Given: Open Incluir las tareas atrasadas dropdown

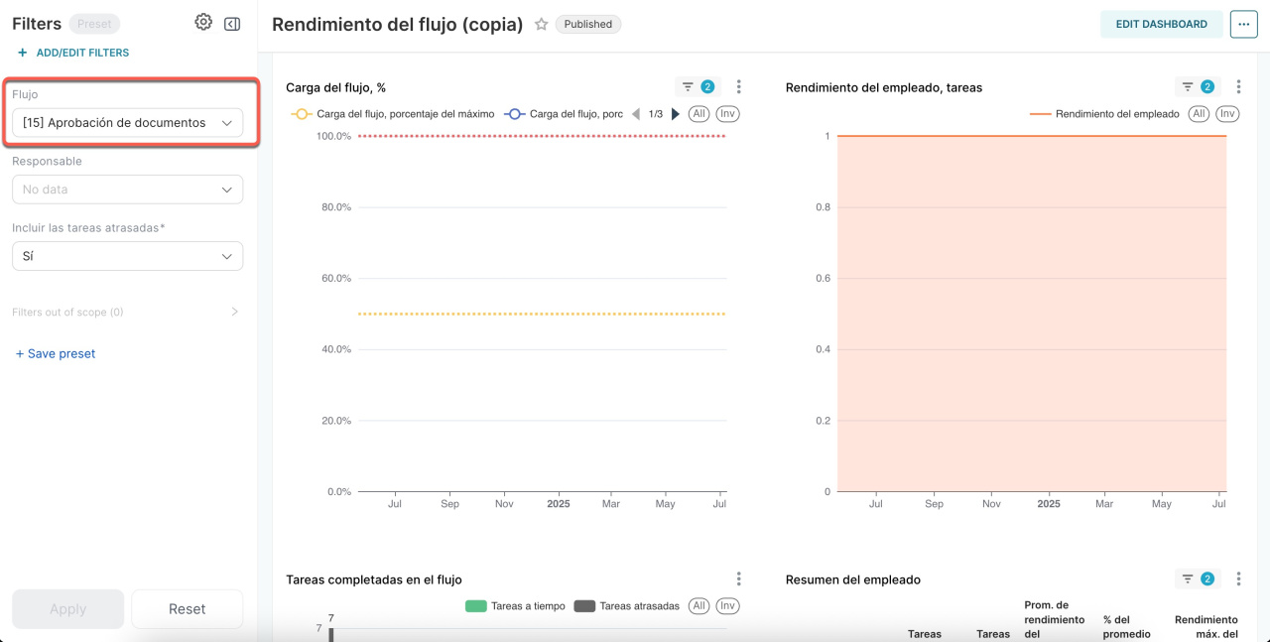Looking at the screenshot, I should 127,256.
